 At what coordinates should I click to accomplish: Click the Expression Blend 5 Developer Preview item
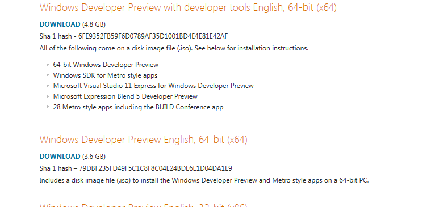[125, 96]
